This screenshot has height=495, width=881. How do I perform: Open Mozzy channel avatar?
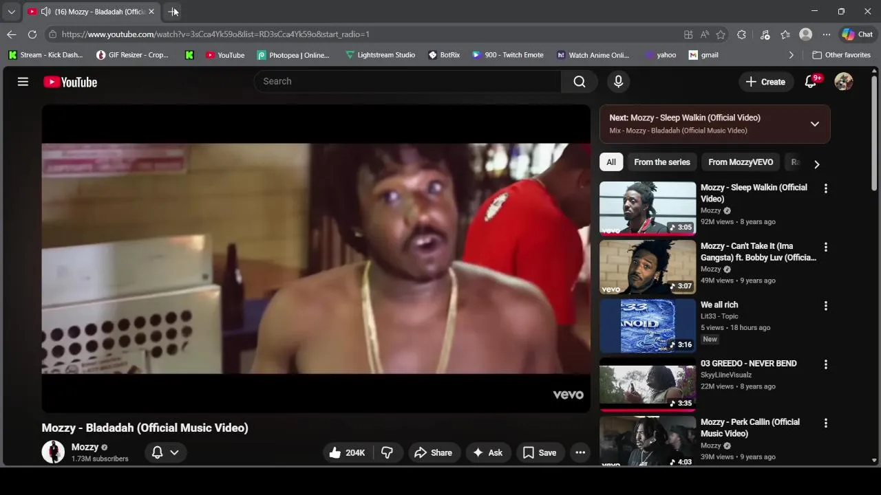click(x=53, y=452)
